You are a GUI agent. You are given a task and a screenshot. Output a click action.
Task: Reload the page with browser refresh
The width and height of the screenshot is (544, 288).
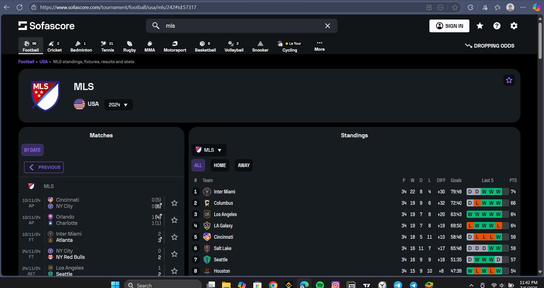20,8
